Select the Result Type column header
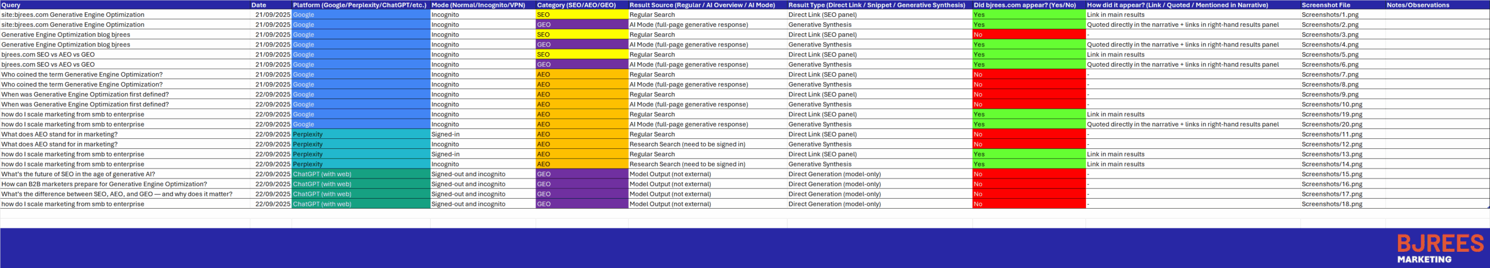This screenshot has height=268, width=1490. [879, 5]
